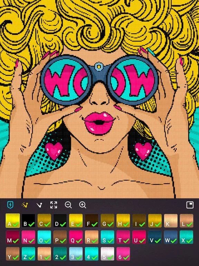This screenshot has width=199, height=266.
Task: Zoom out with the minus magnifier
Action: (x=68, y=205)
